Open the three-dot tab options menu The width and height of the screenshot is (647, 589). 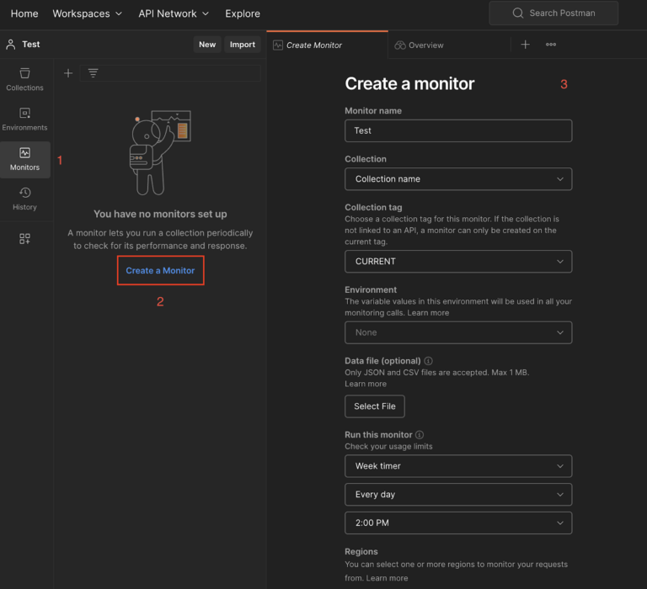(x=551, y=45)
